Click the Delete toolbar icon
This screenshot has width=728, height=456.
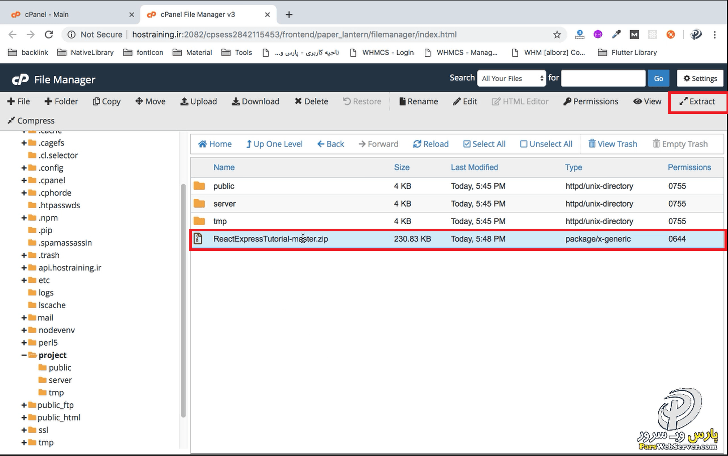[x=311, y=101]
